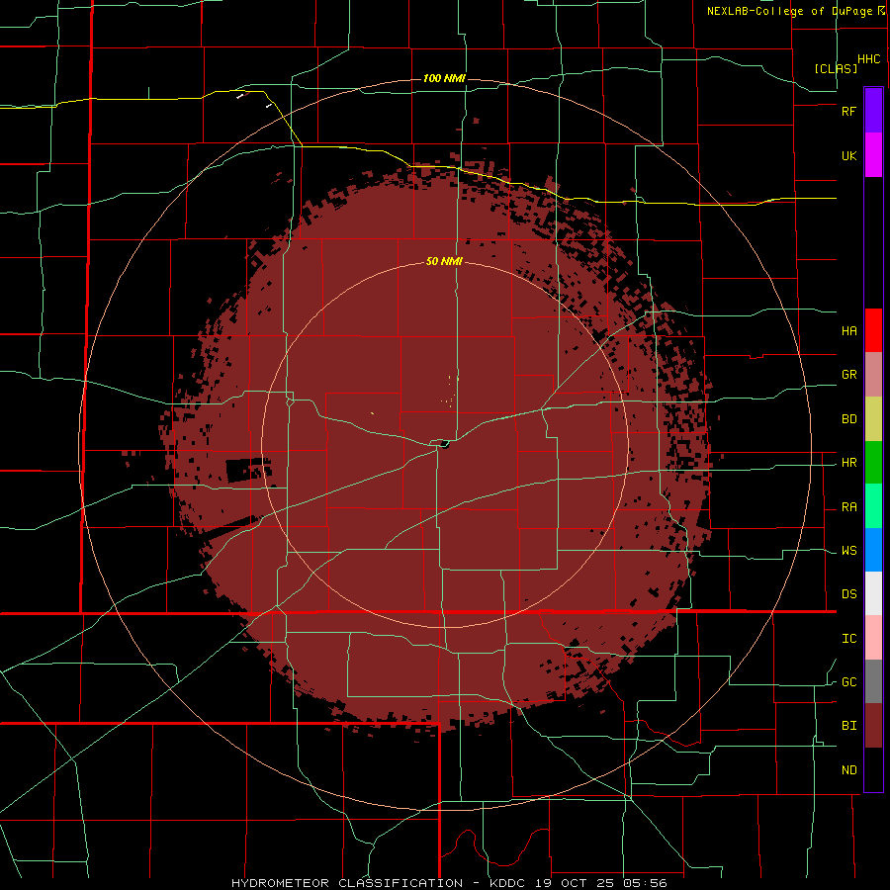Image resolution: width=890 pixels, height=890 pixels.
Task: Click the HHC product code label
Action: [868, 59]
